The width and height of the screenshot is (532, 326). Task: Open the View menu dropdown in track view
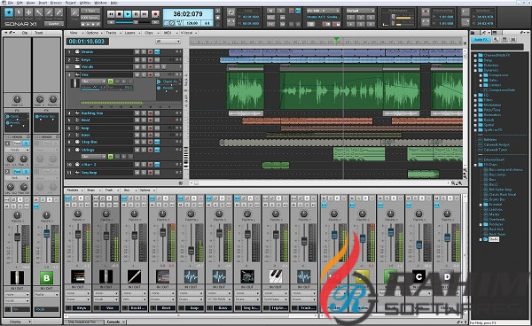pyautogui.click(x=75, y=33)
